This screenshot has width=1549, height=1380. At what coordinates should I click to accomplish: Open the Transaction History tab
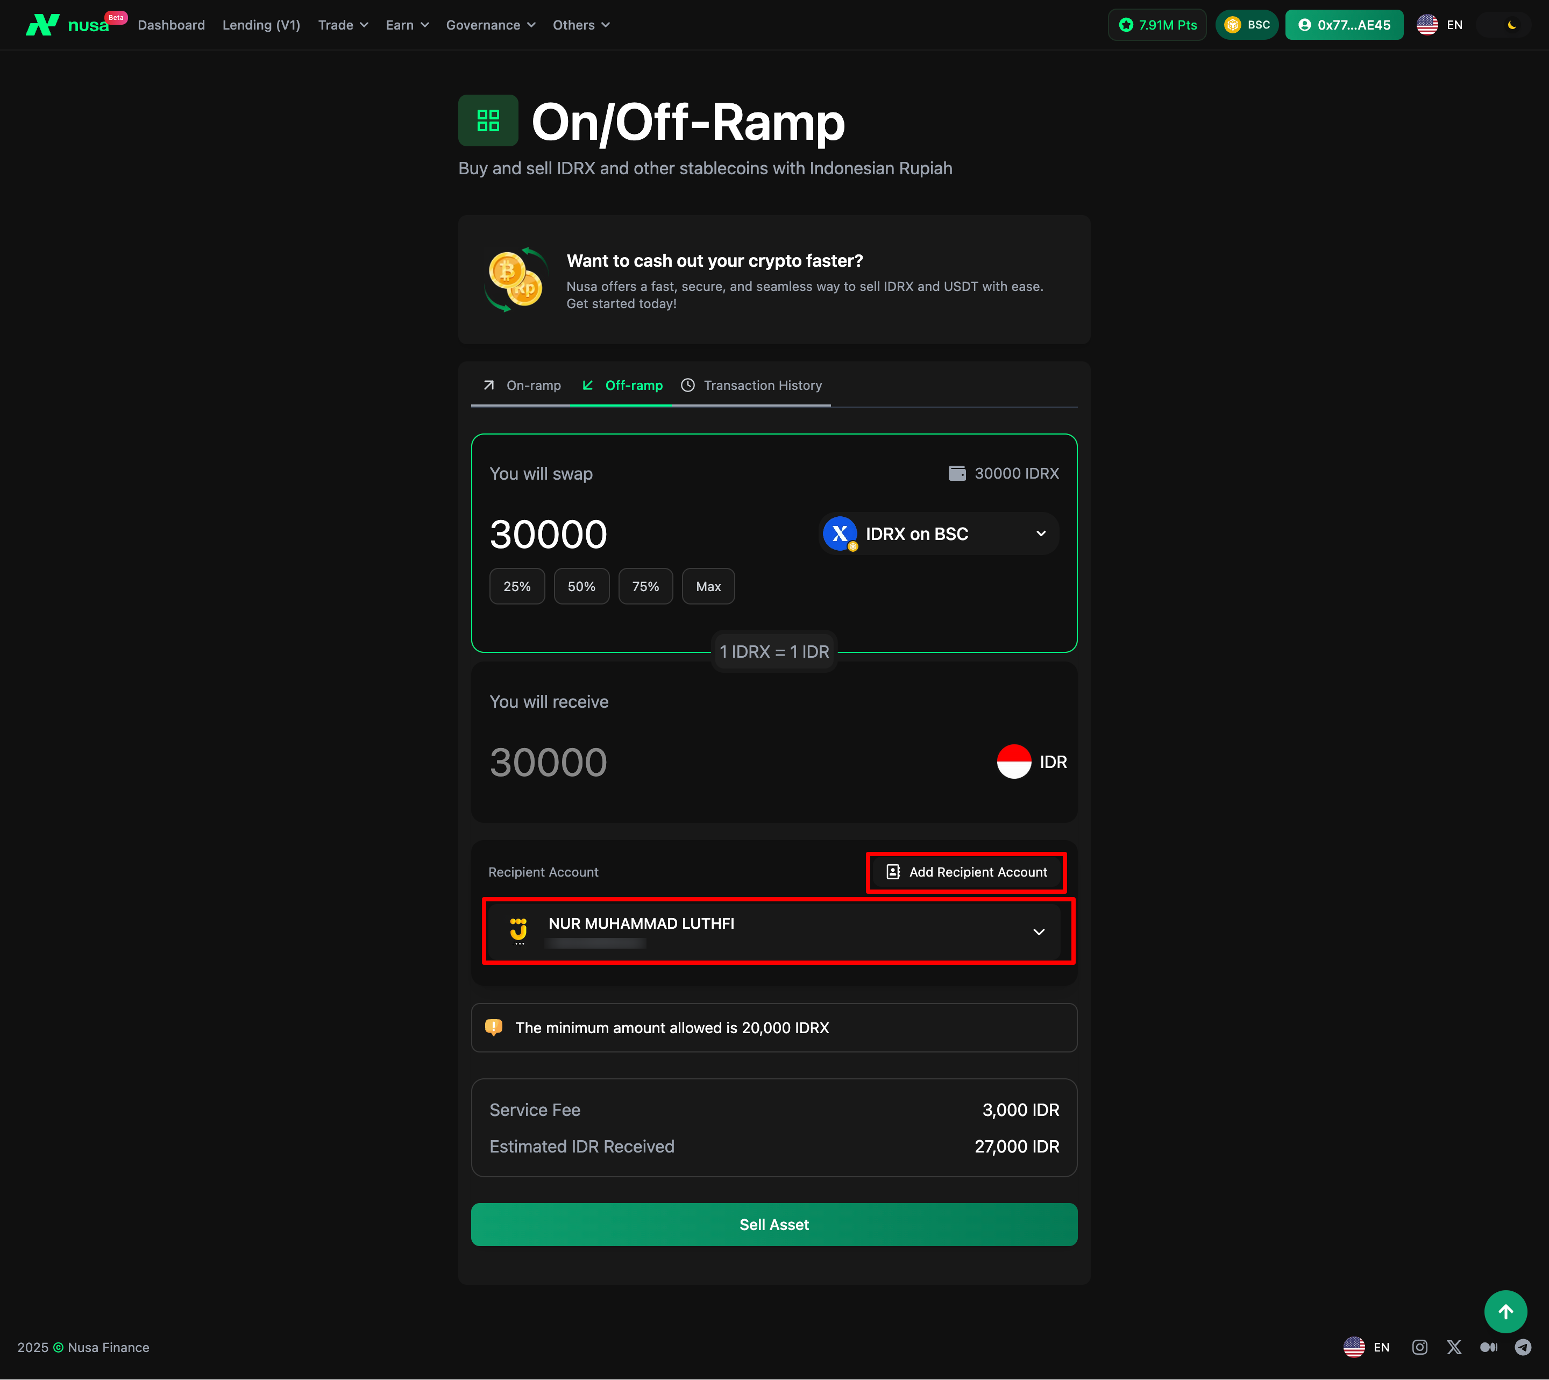tap(751, 385)
